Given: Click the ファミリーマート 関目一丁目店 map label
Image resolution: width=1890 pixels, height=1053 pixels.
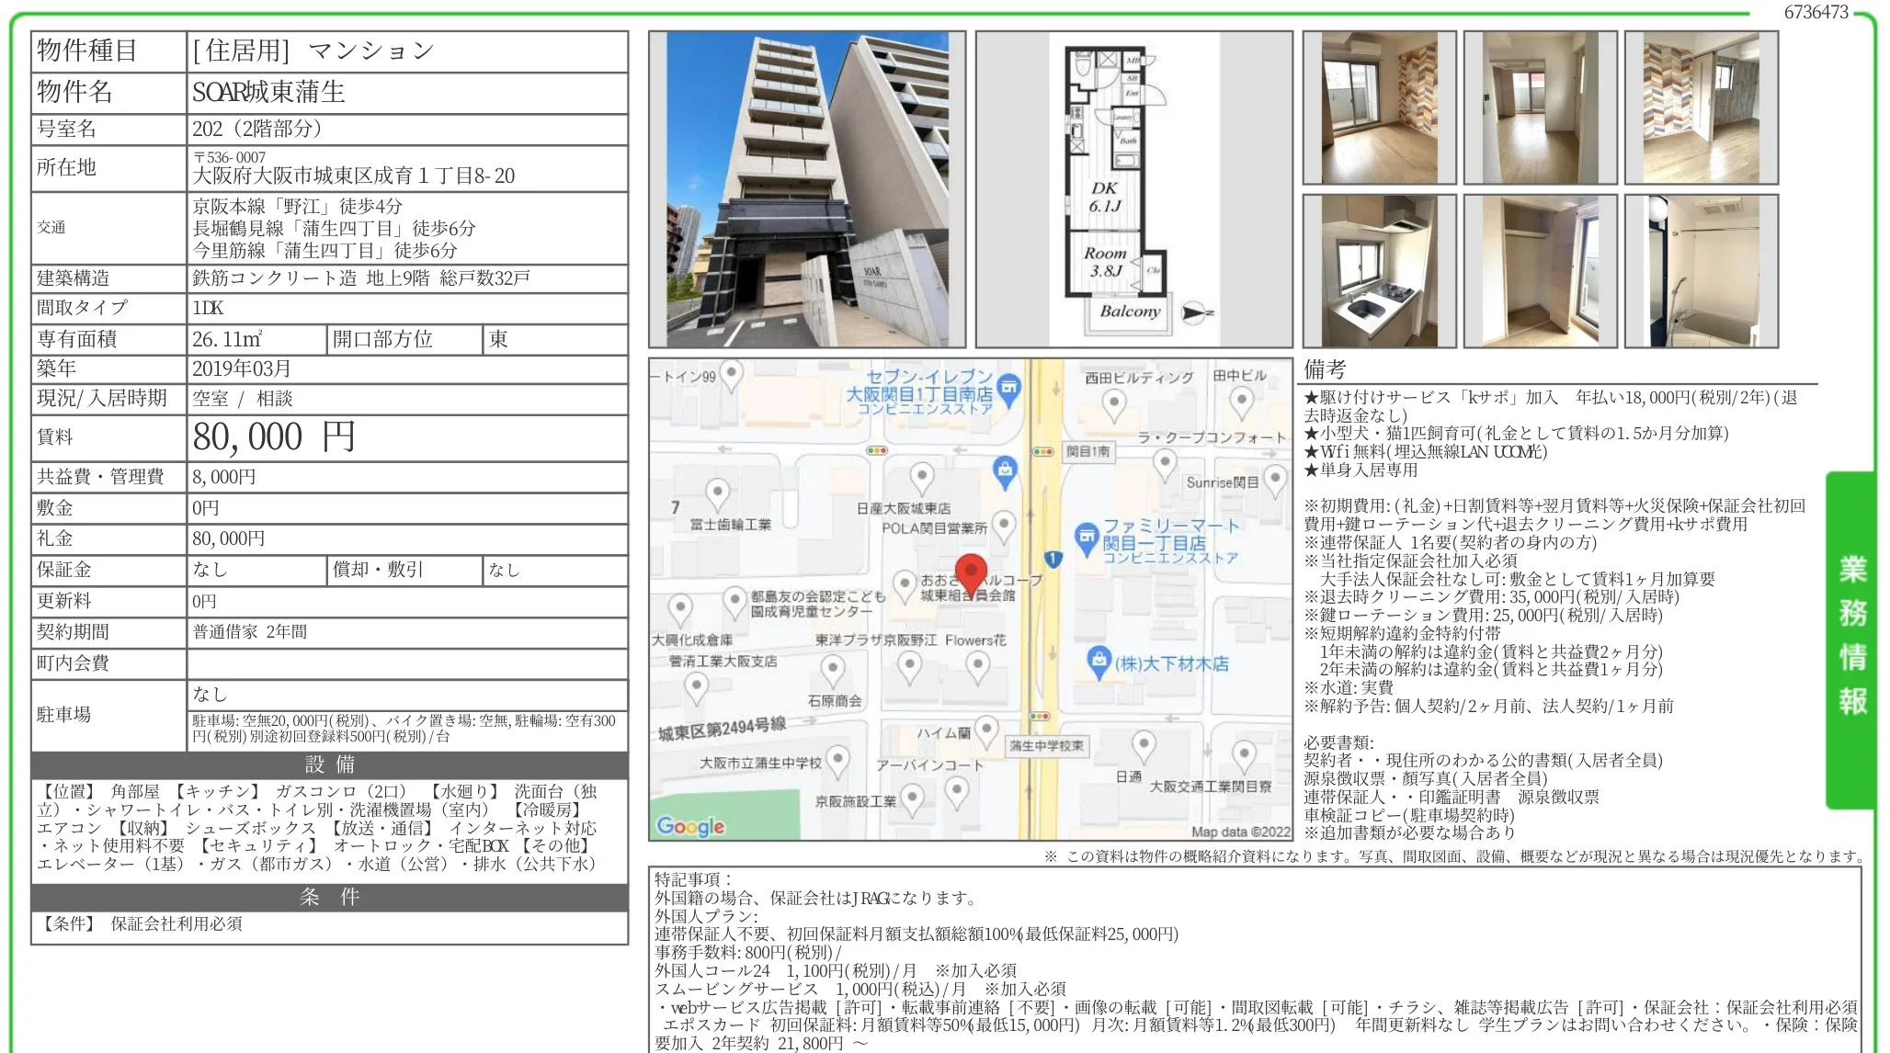Looking at the screenshot, I should (x=1171, y=541).
